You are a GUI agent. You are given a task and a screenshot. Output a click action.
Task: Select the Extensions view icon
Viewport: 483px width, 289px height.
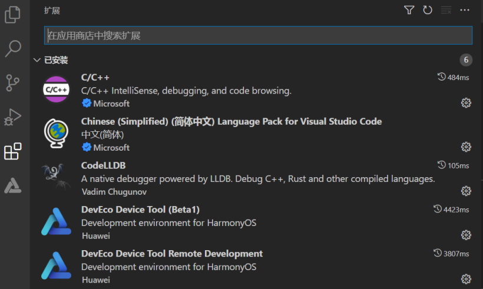13,151
